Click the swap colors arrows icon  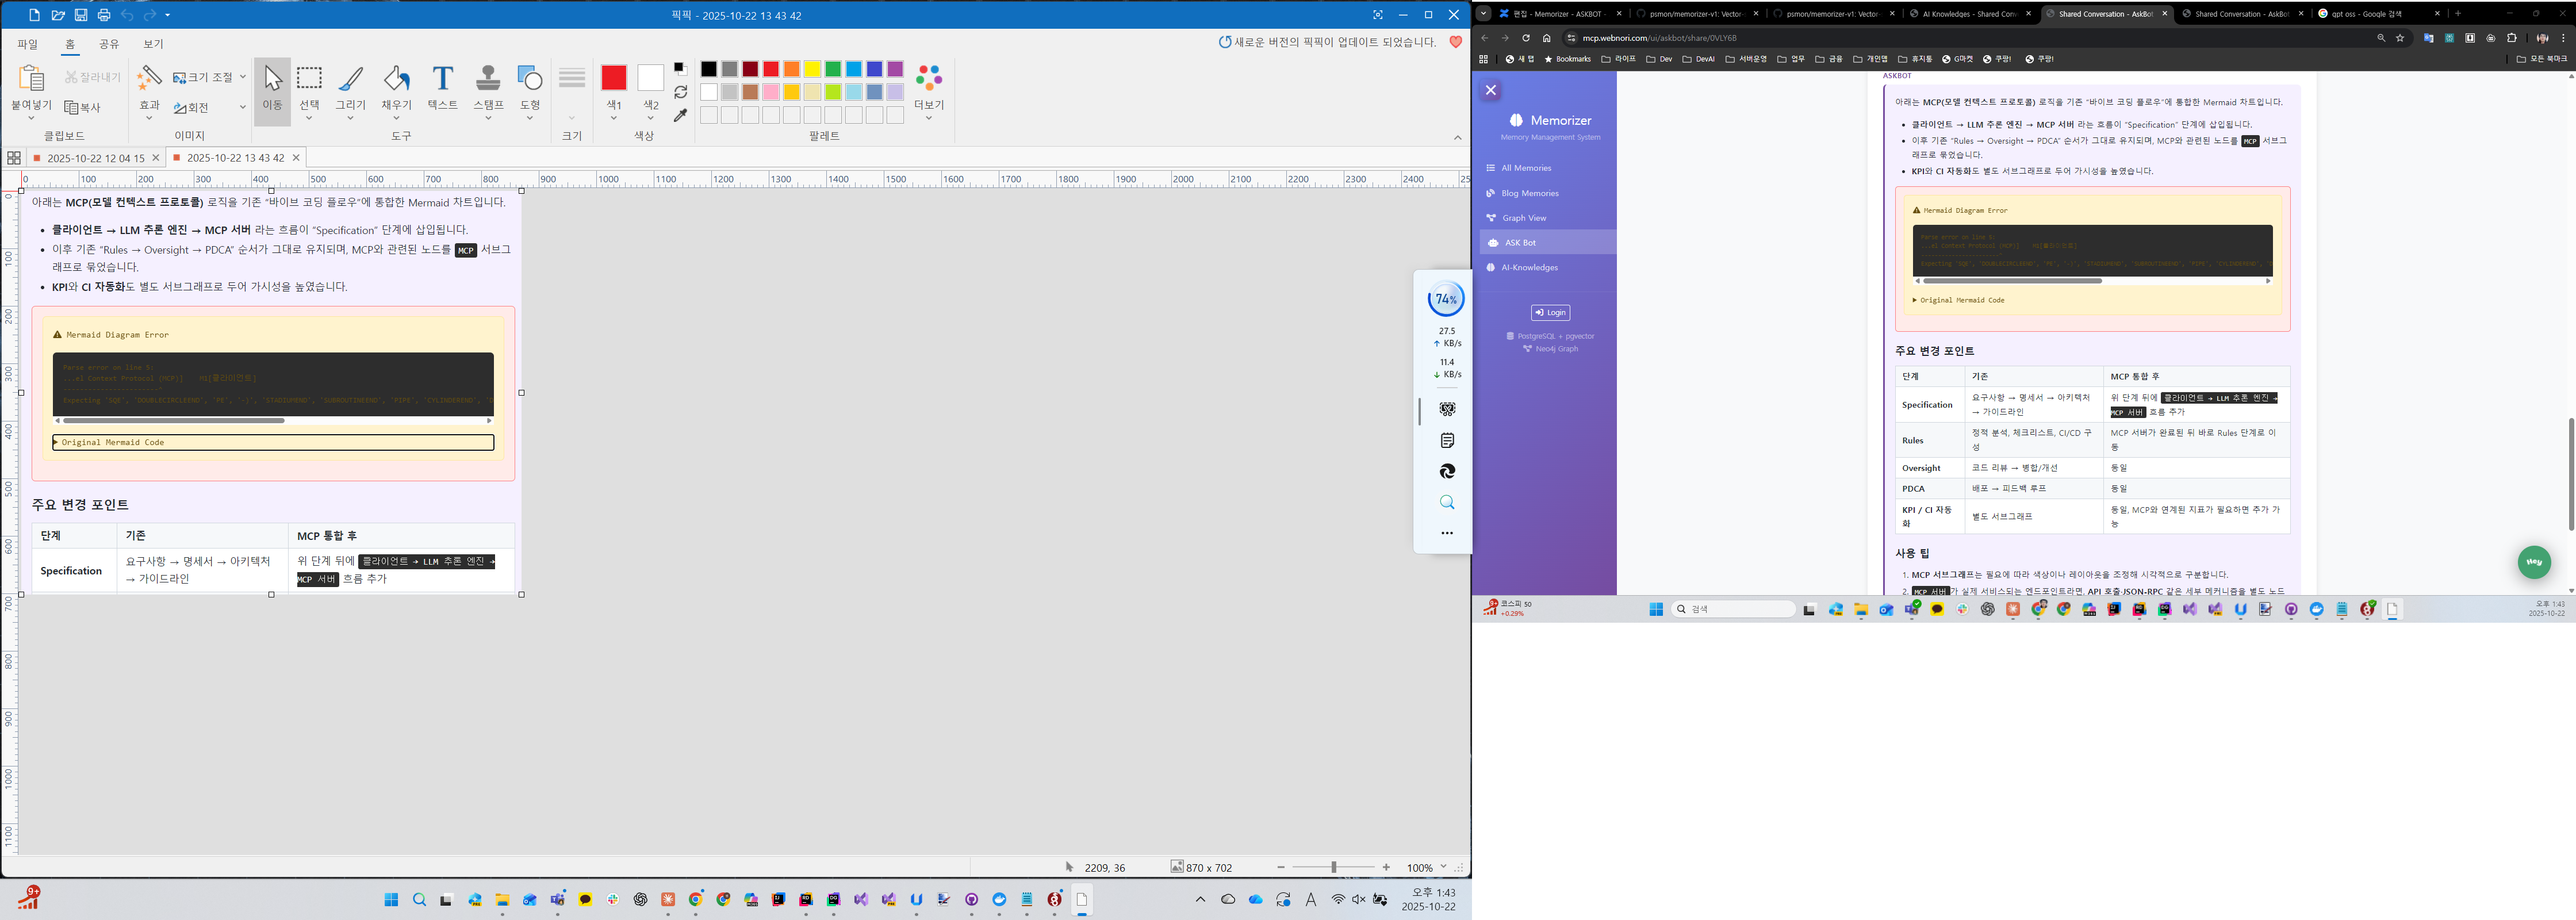point(680,92)
